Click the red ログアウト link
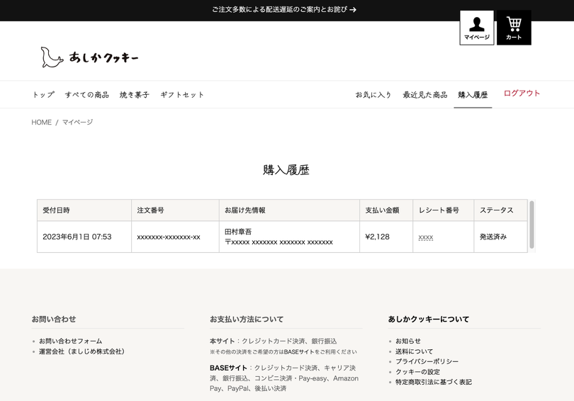574x401 pixels. coord(522,94)
